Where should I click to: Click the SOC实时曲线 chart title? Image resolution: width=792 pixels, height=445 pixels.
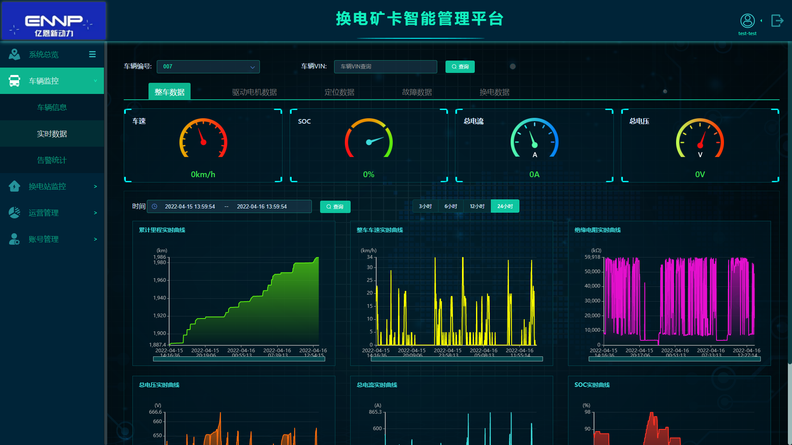point(592,385)
